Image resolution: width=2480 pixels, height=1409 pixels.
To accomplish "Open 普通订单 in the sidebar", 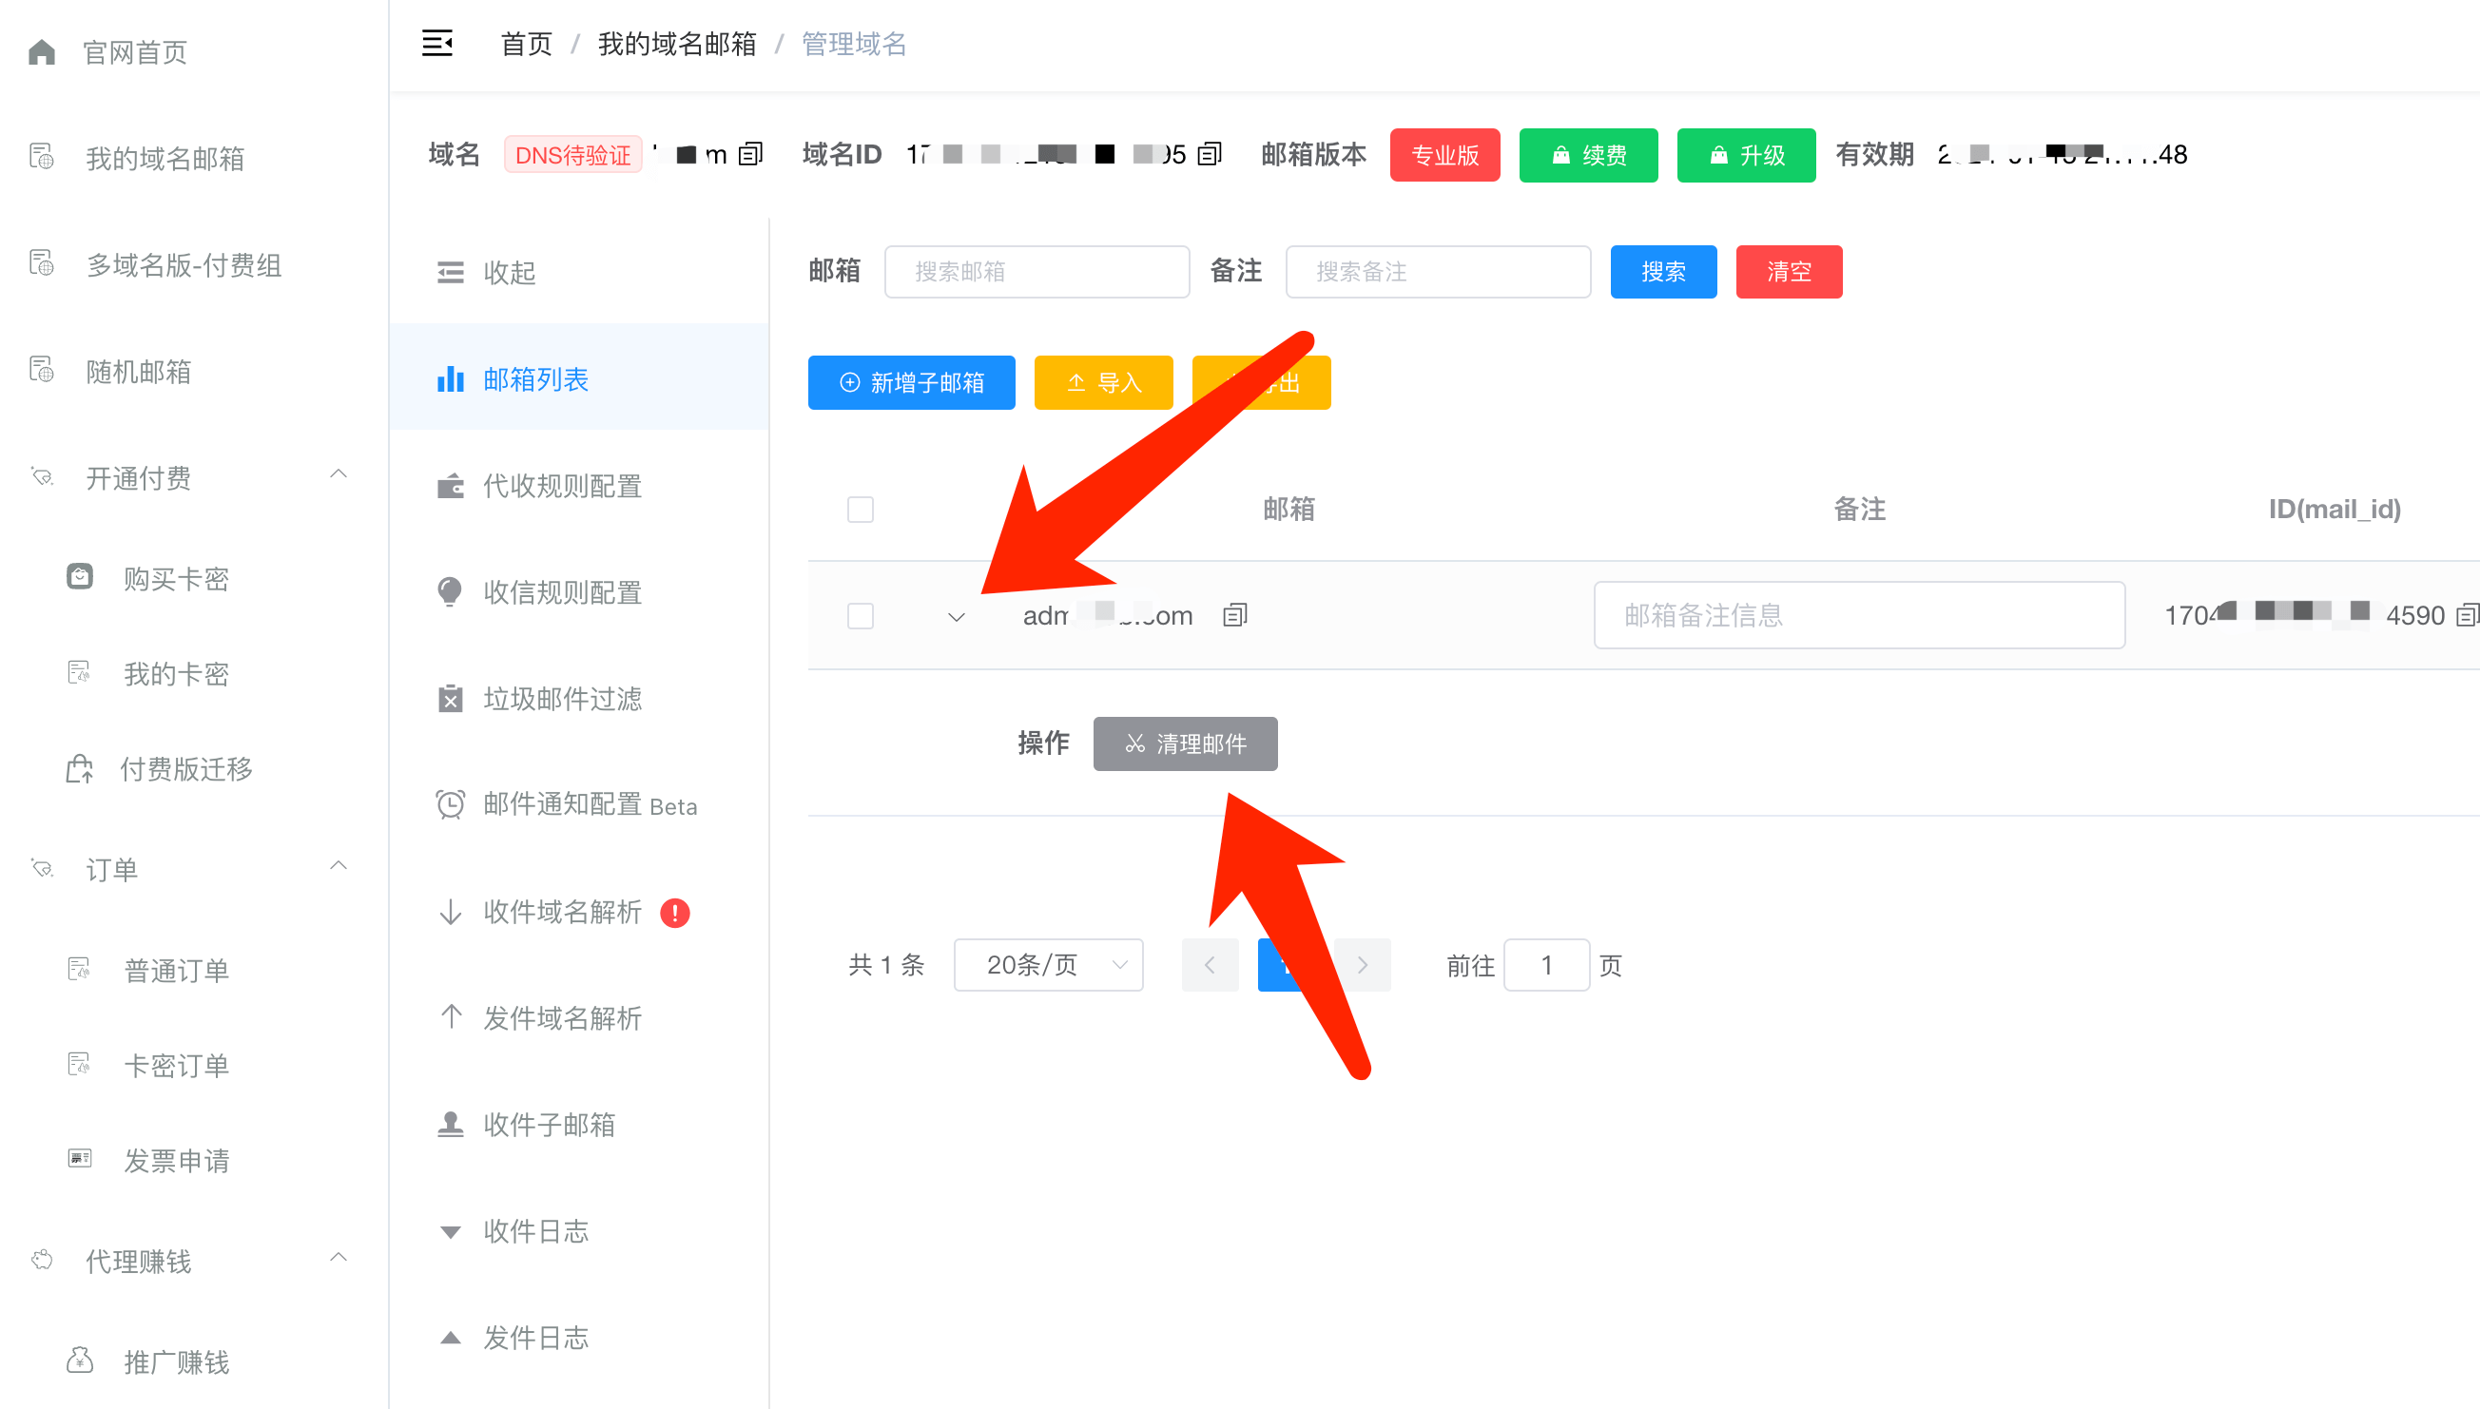I will tap(176, 971).
